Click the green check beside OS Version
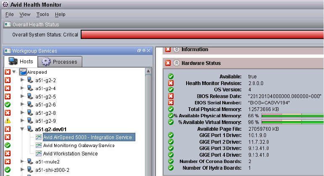The image size is (324, 176). coord(171,89)
